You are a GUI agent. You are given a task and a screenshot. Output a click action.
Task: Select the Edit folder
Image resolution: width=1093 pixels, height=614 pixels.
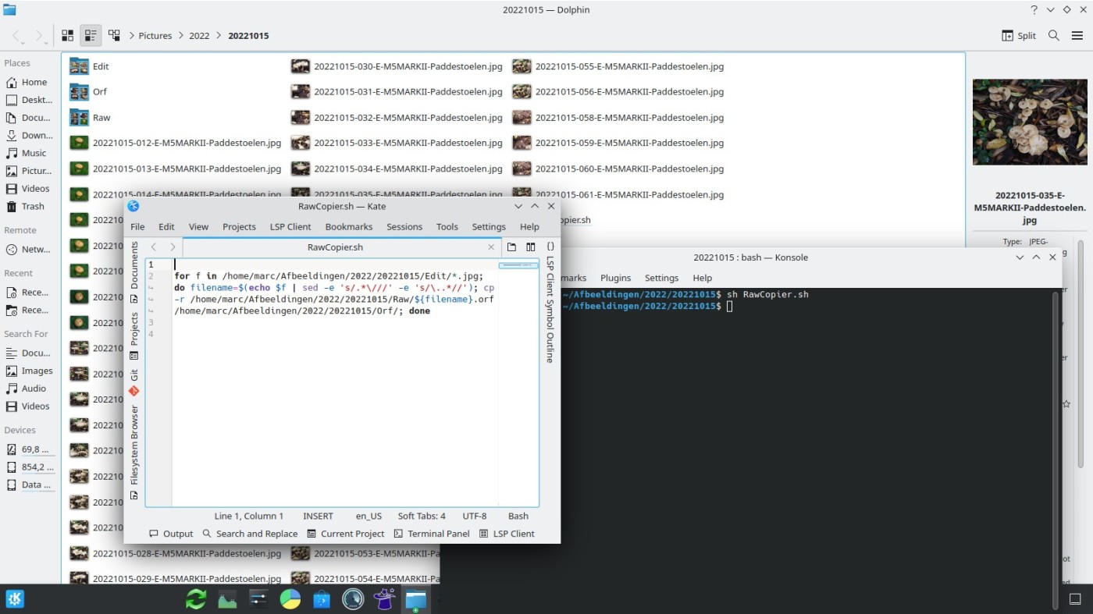click(x=89, y=66)
